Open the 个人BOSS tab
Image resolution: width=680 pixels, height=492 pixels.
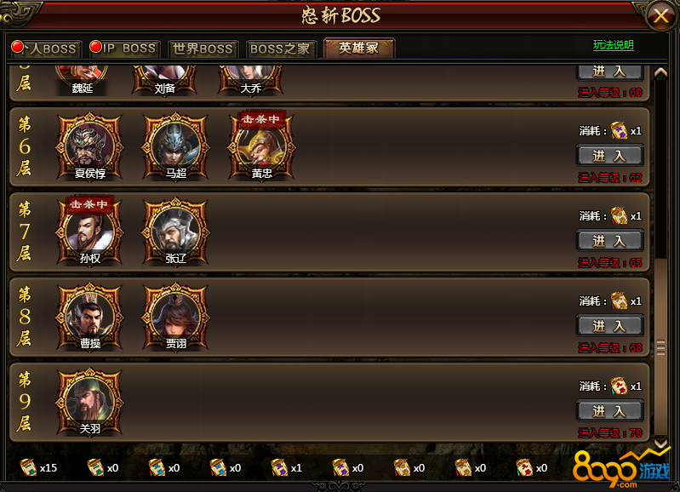pos(46,49)
